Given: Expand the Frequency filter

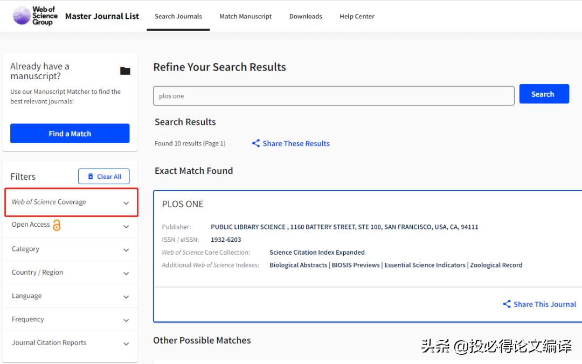Looking at the screenshot, I should tap(70, 319).
